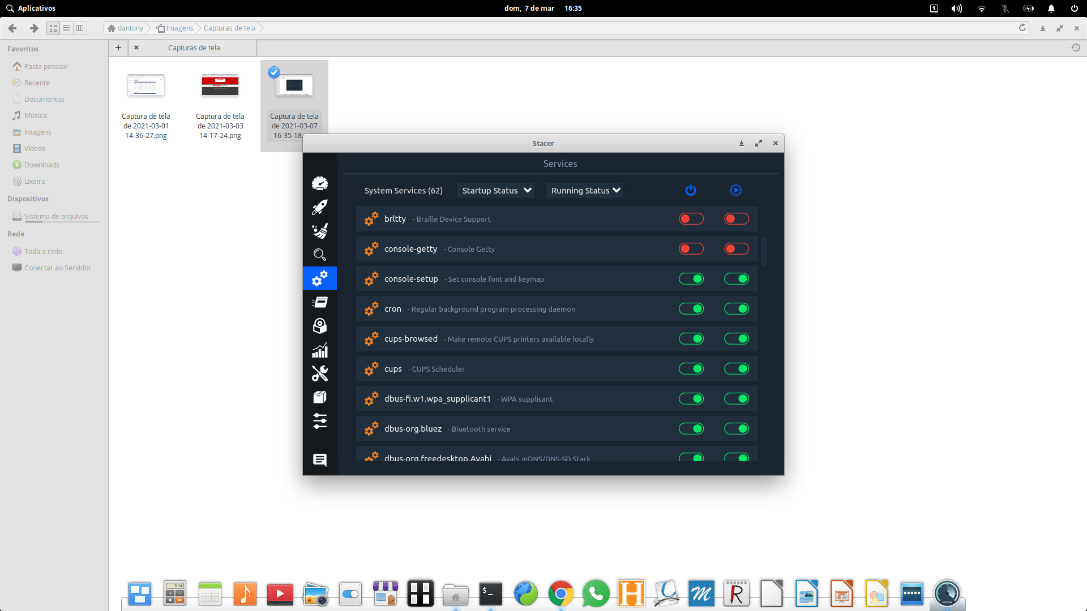Launch Google Chrome from the dock
1087x611 pixels.
point(561,593)
